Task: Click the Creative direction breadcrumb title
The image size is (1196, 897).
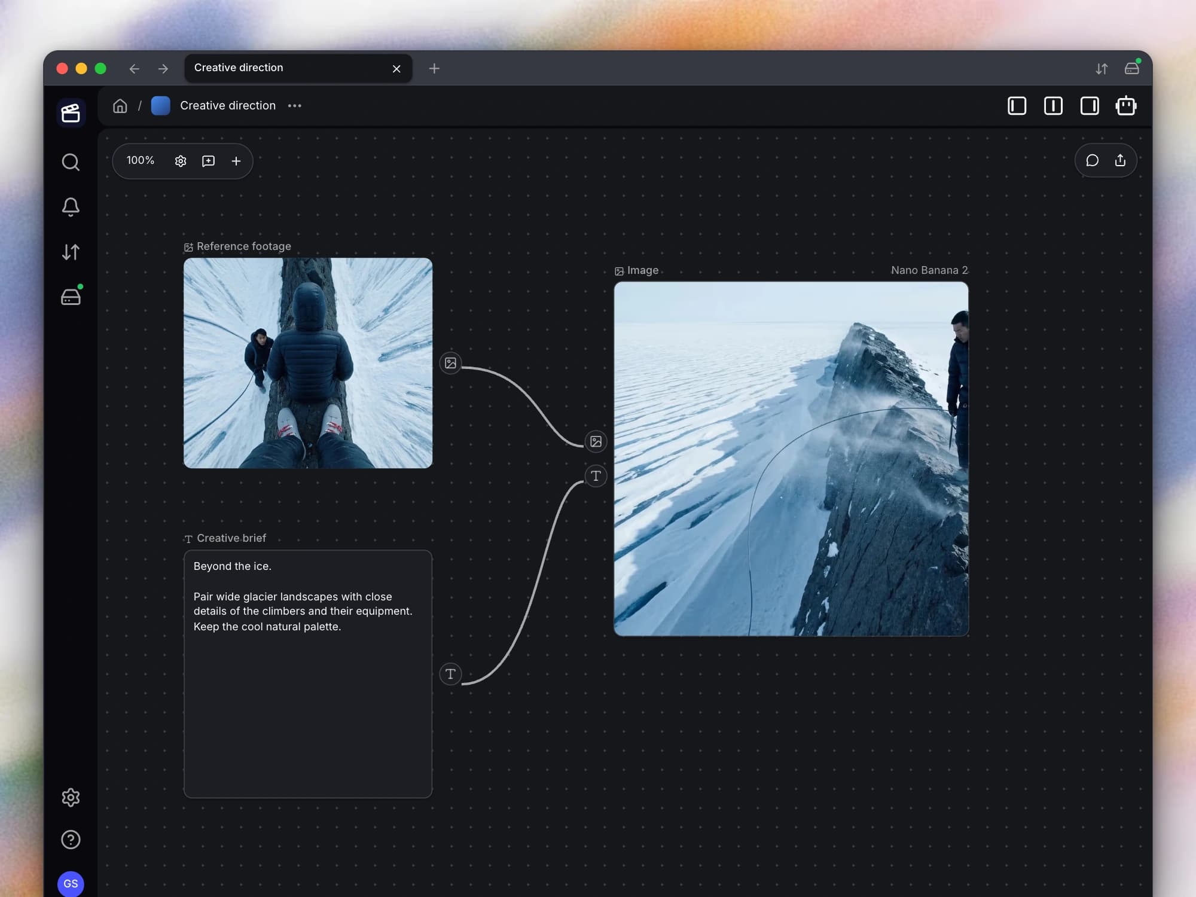Action: (228, 106)
